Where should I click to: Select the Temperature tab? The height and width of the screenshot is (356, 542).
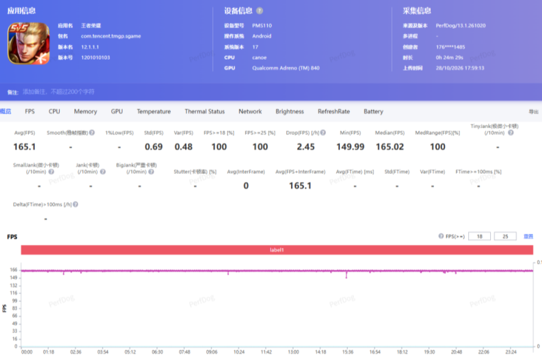154,112
